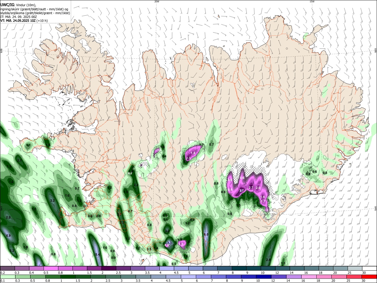
Task: Select the upper-row legend swatch between 0.2 and 0.3
Action: (x=8, y=269)
